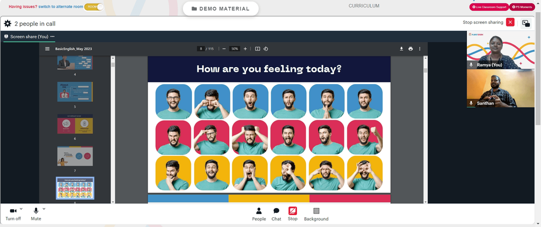Toggle the alternate ROOM switch
The width and height of the screenshot is (541, 227).
click(94, 7)
